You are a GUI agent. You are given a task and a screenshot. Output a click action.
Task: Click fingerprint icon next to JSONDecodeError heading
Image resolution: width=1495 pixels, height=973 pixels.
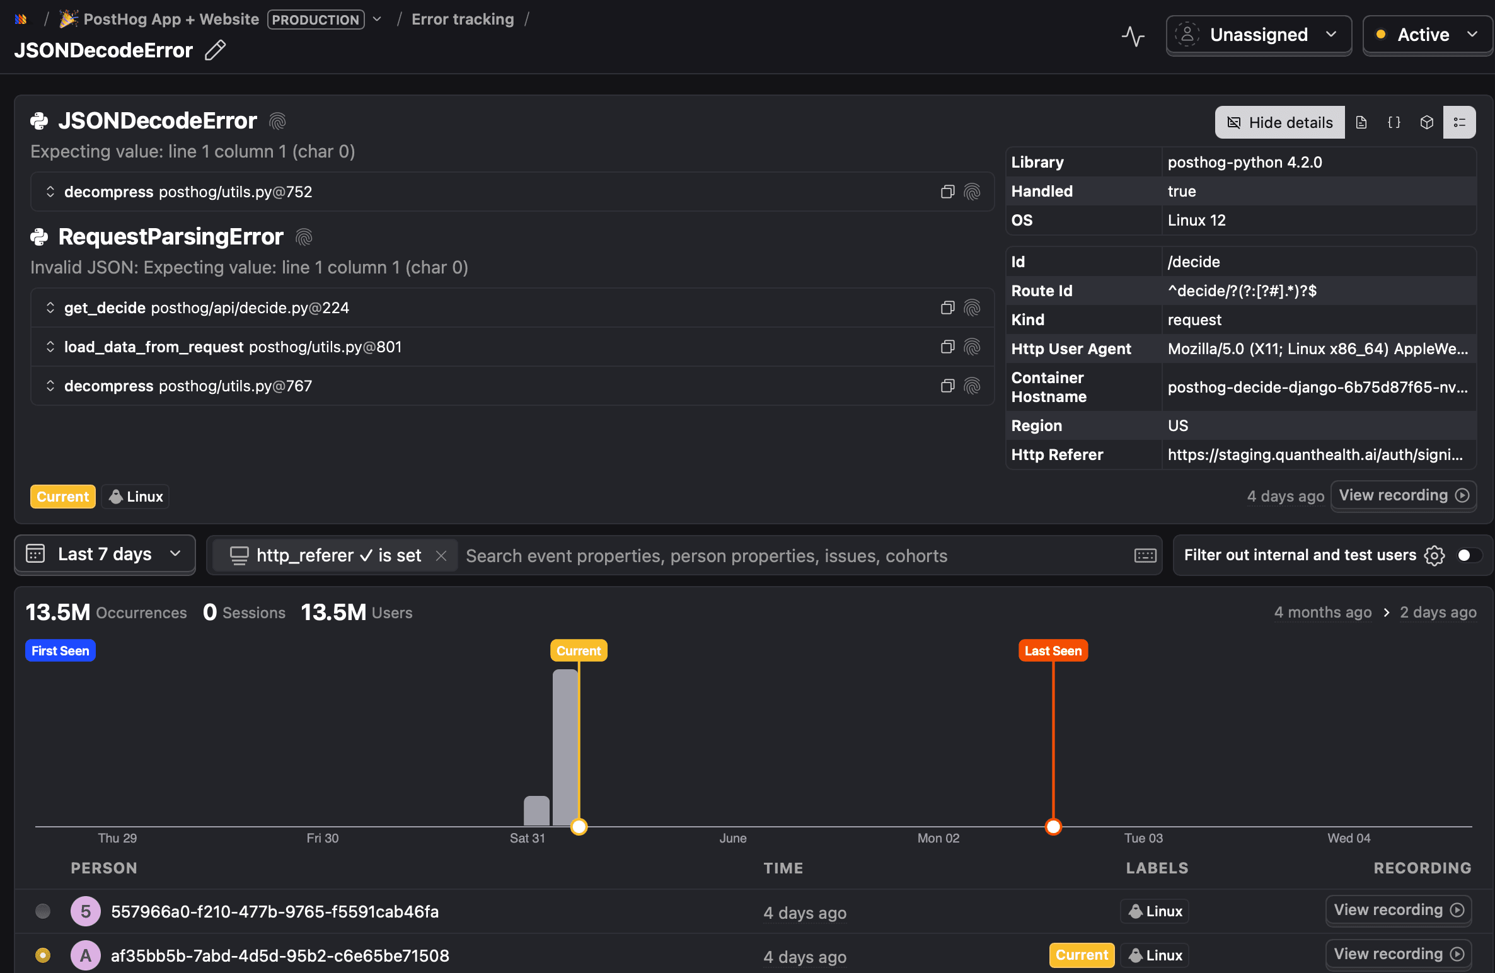pyautogui.click(x=277, y=121)
